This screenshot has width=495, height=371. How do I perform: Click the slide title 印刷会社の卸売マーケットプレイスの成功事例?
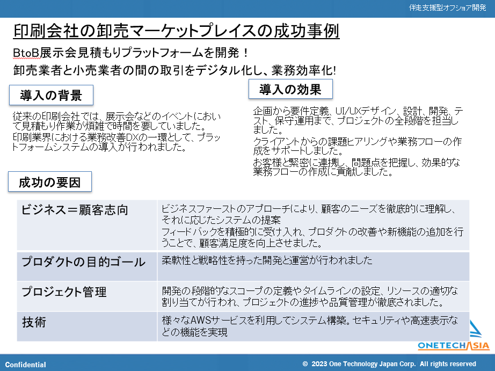(x=176, y=31)
